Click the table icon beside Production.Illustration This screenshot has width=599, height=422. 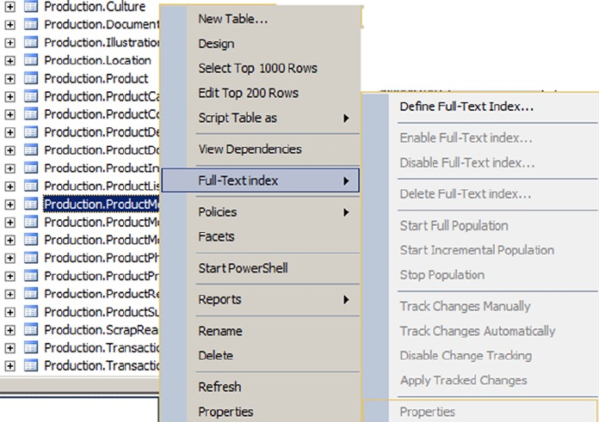click(30, 42)
